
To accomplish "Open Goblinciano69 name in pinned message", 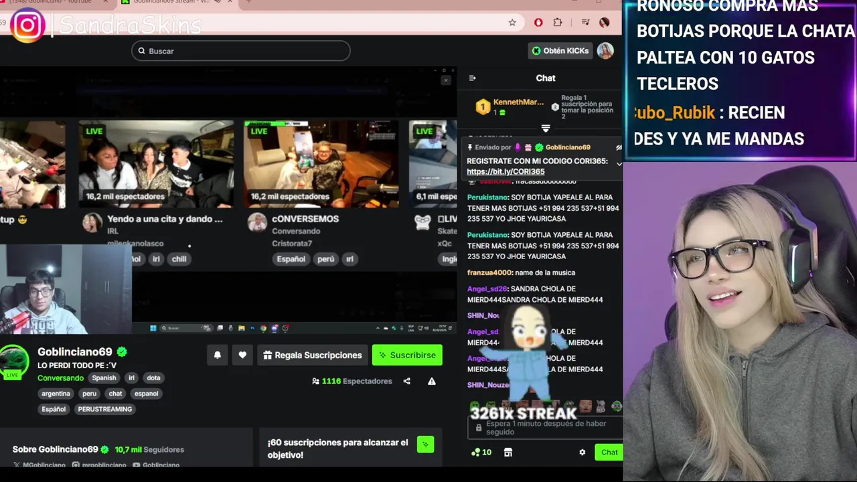I will (568, 147).
